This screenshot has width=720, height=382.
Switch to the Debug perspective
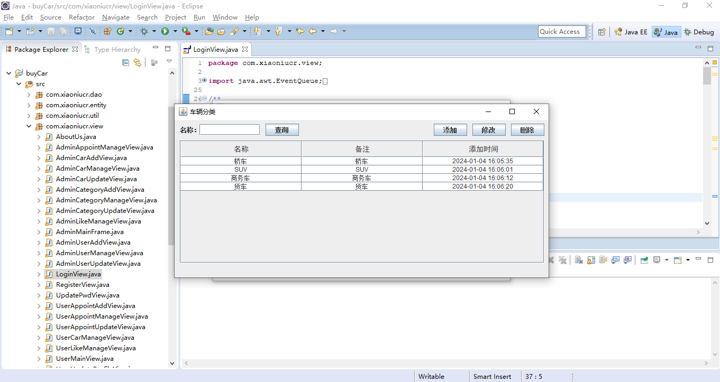699,32
